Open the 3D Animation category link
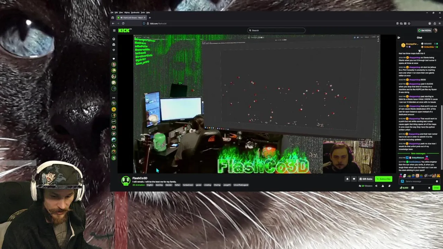This screenshot has width=443, height=249. click(x=138, y=185)
